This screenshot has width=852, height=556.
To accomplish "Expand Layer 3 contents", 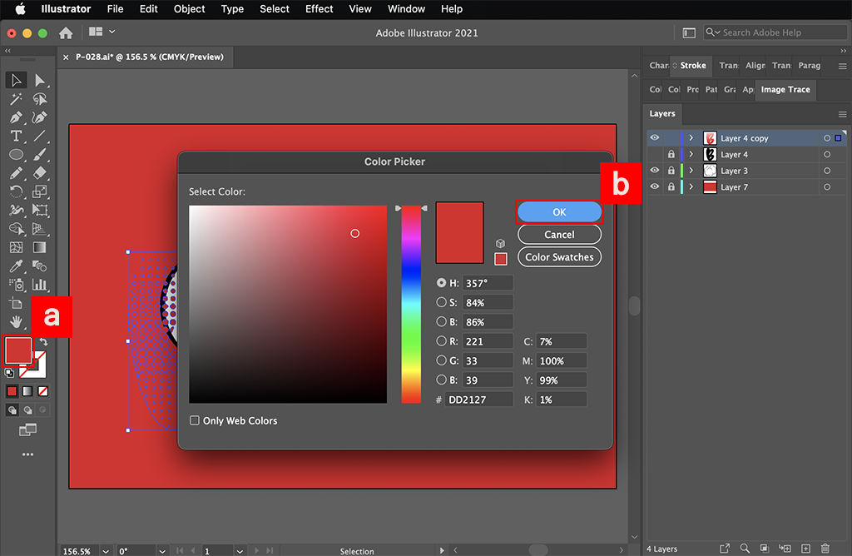I will [x=691, y=171].
